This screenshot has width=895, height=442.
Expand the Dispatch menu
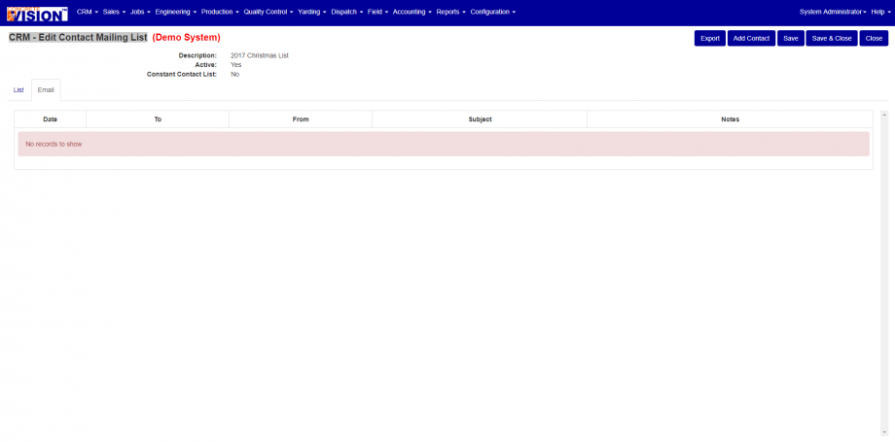346,12
